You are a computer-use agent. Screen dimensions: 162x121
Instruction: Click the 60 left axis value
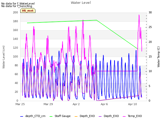(16, 74)
